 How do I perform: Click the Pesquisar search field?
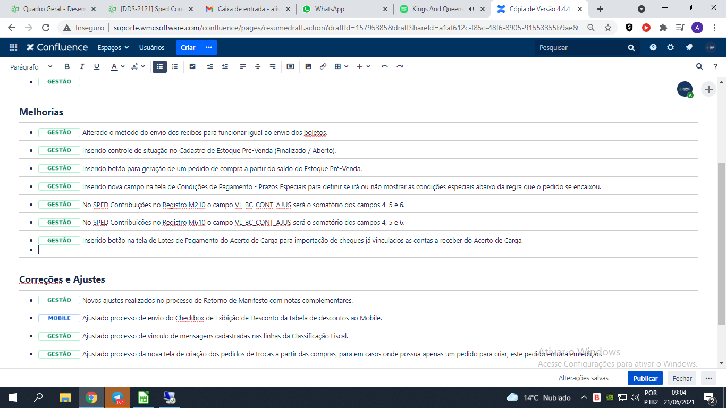[579, 47]
